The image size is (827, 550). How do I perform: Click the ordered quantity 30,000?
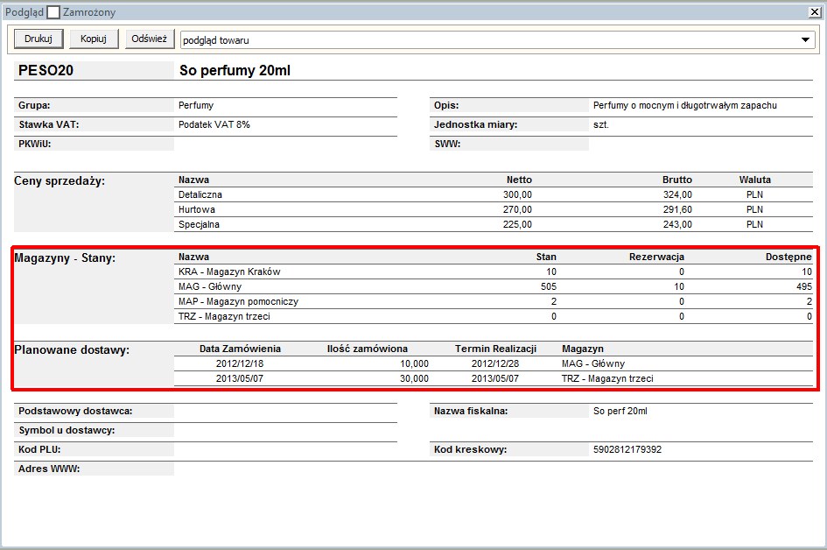414,378
